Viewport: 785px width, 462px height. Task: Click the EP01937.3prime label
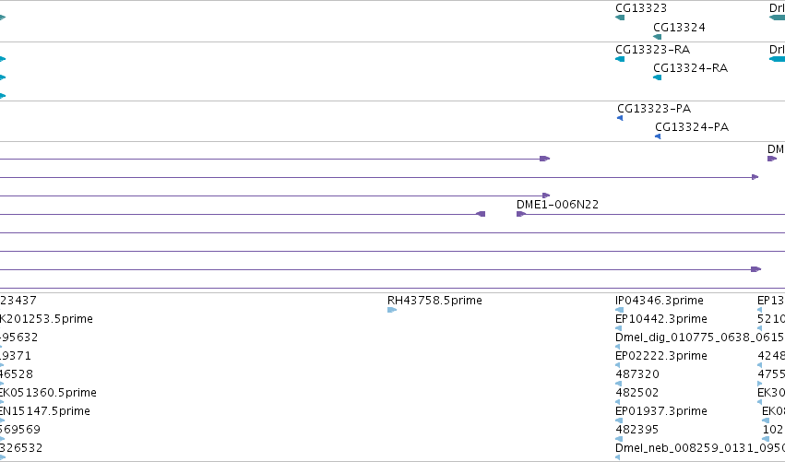coord(661,411)
